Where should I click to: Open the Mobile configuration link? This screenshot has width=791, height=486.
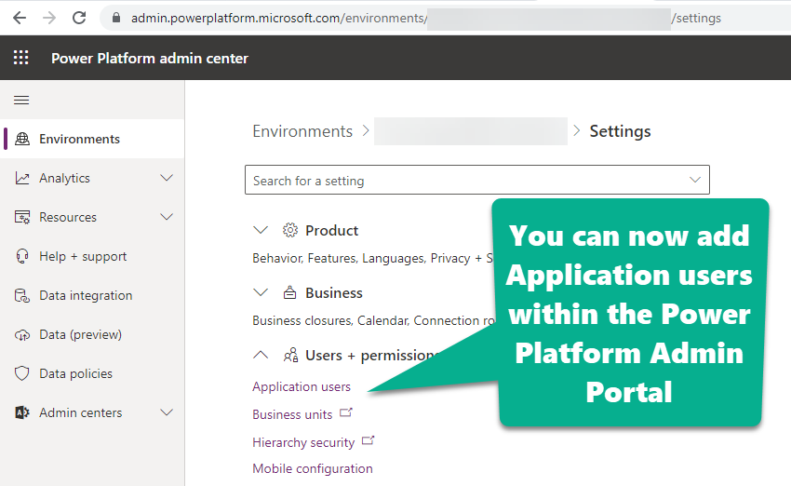click(313, 468)
